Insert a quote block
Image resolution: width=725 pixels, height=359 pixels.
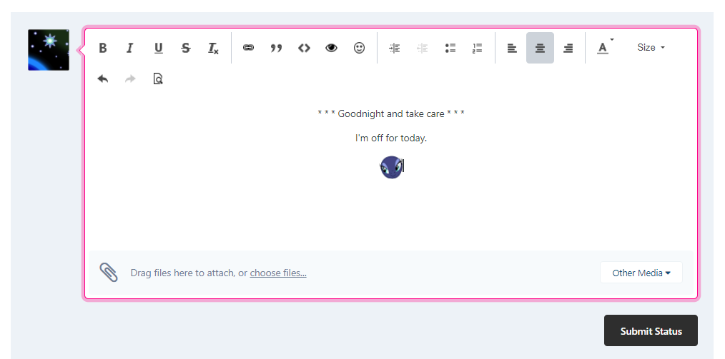coord(276,48)
